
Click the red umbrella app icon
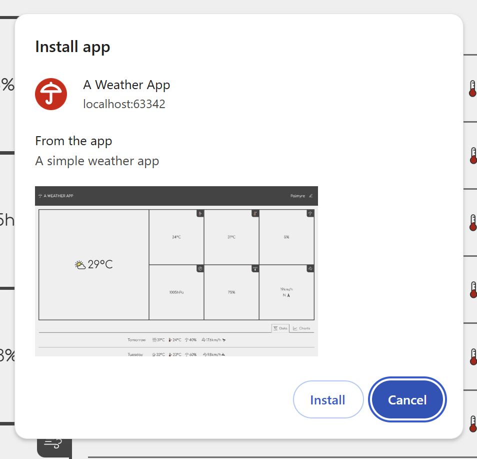coord(51,94)
